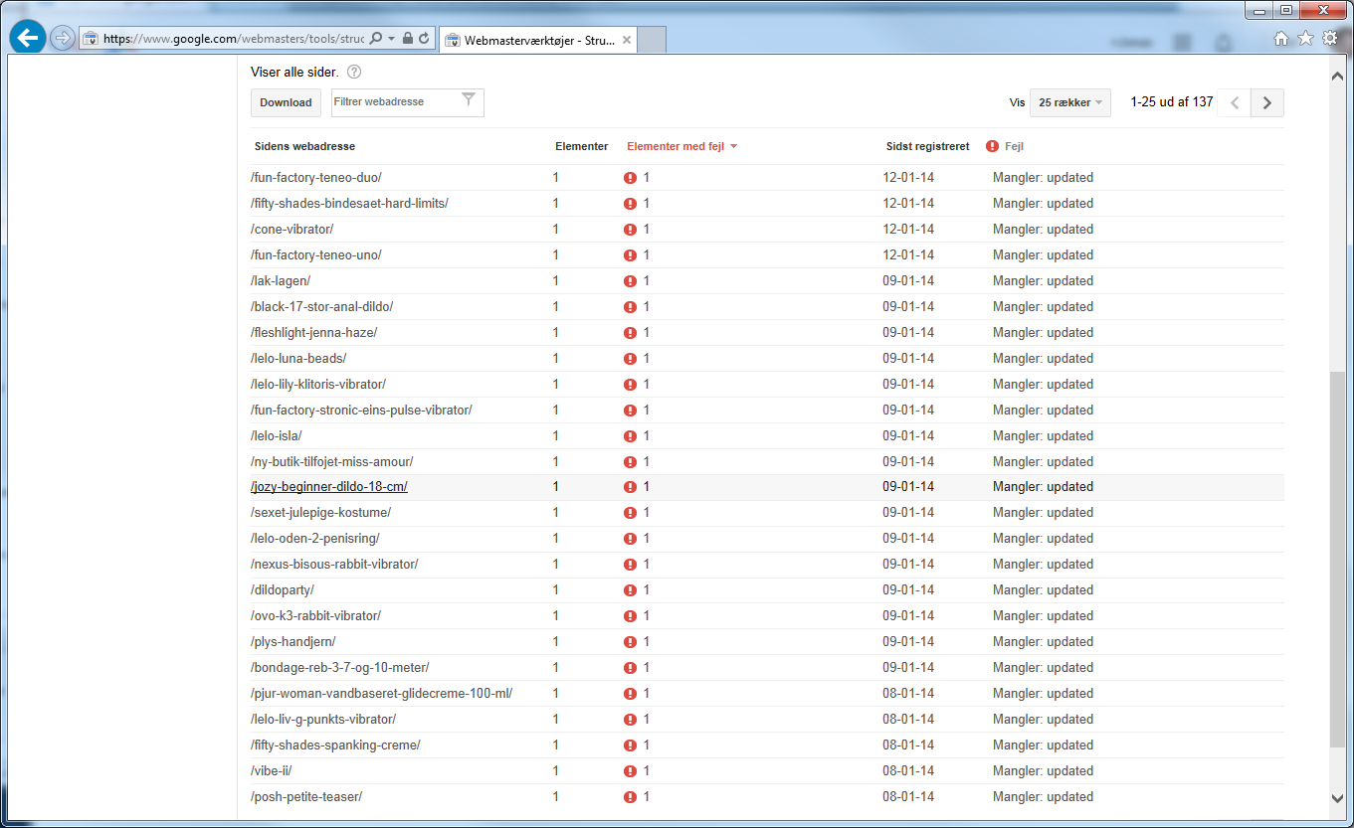Click the error icon in the /plys-handjern/ row

[x=630, y=642]
